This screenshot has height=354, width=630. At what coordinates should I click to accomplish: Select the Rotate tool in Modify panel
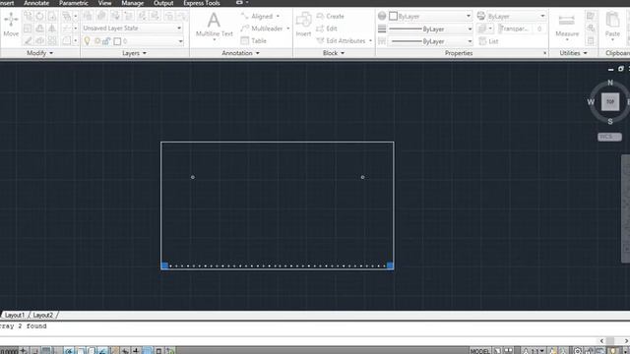(x=39, y=17)
